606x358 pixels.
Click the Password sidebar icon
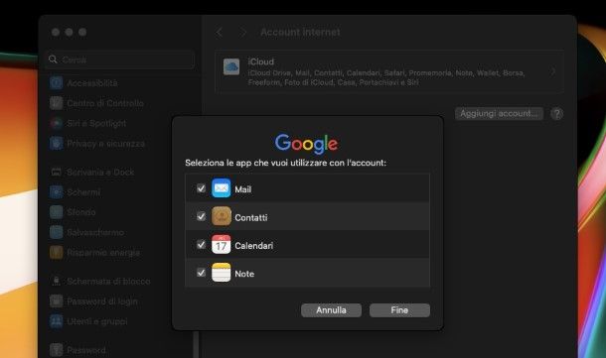56,350
